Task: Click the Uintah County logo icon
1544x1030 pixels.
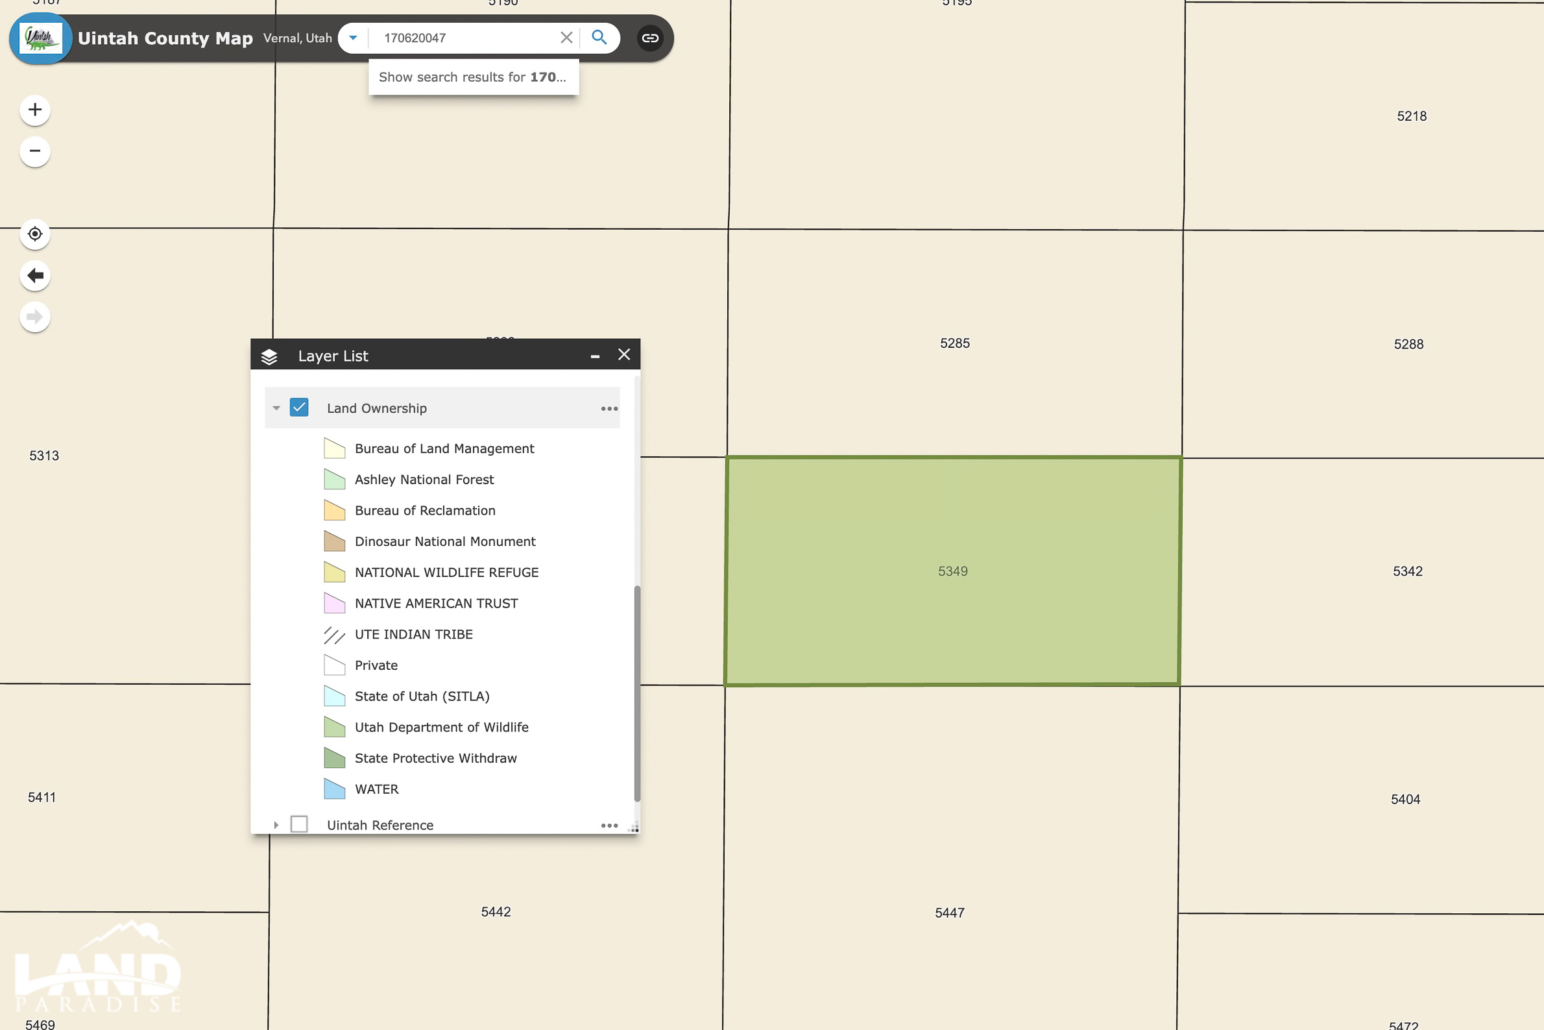Action: pos(41,38)
